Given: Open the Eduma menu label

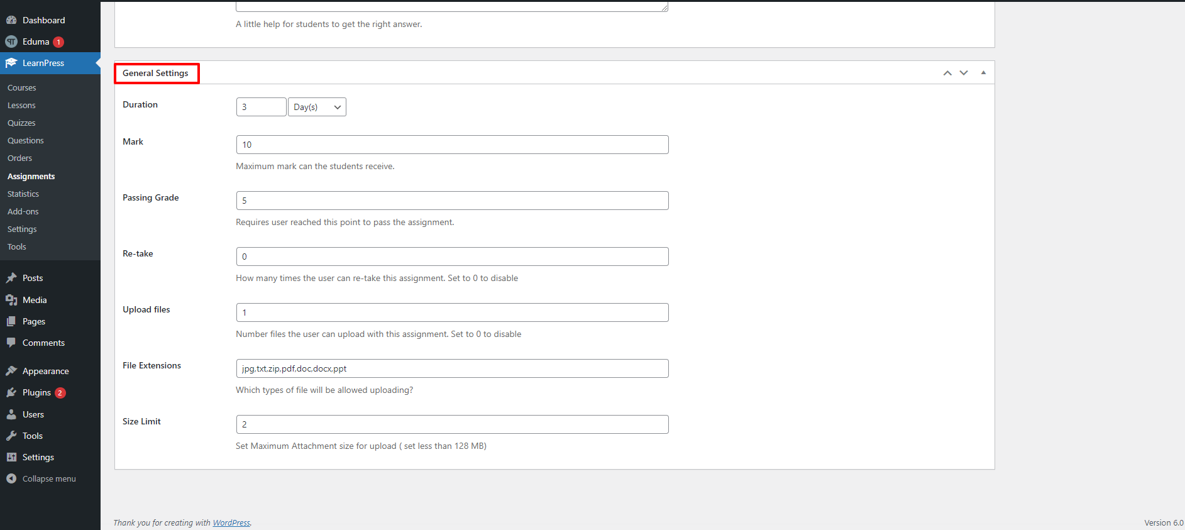Looking at the screenshot, I should (36, 41).
